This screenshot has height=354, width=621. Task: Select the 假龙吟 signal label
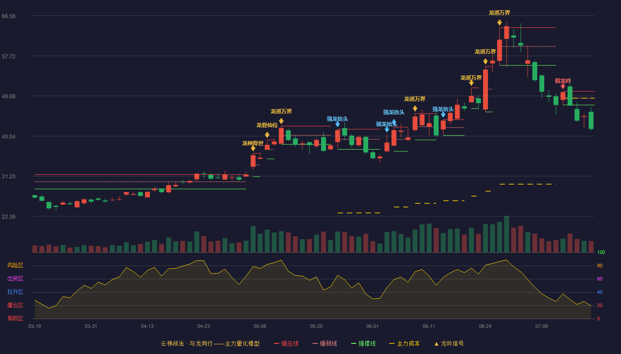point(563,81)
